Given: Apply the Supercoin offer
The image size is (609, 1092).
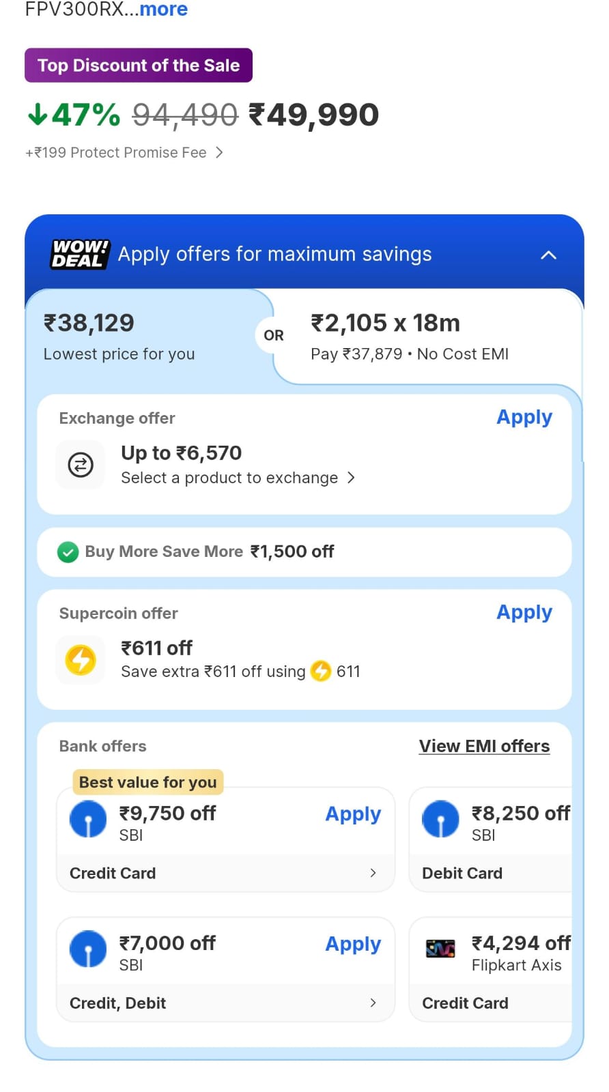Looking at the screenshot, I should (524, 612).
